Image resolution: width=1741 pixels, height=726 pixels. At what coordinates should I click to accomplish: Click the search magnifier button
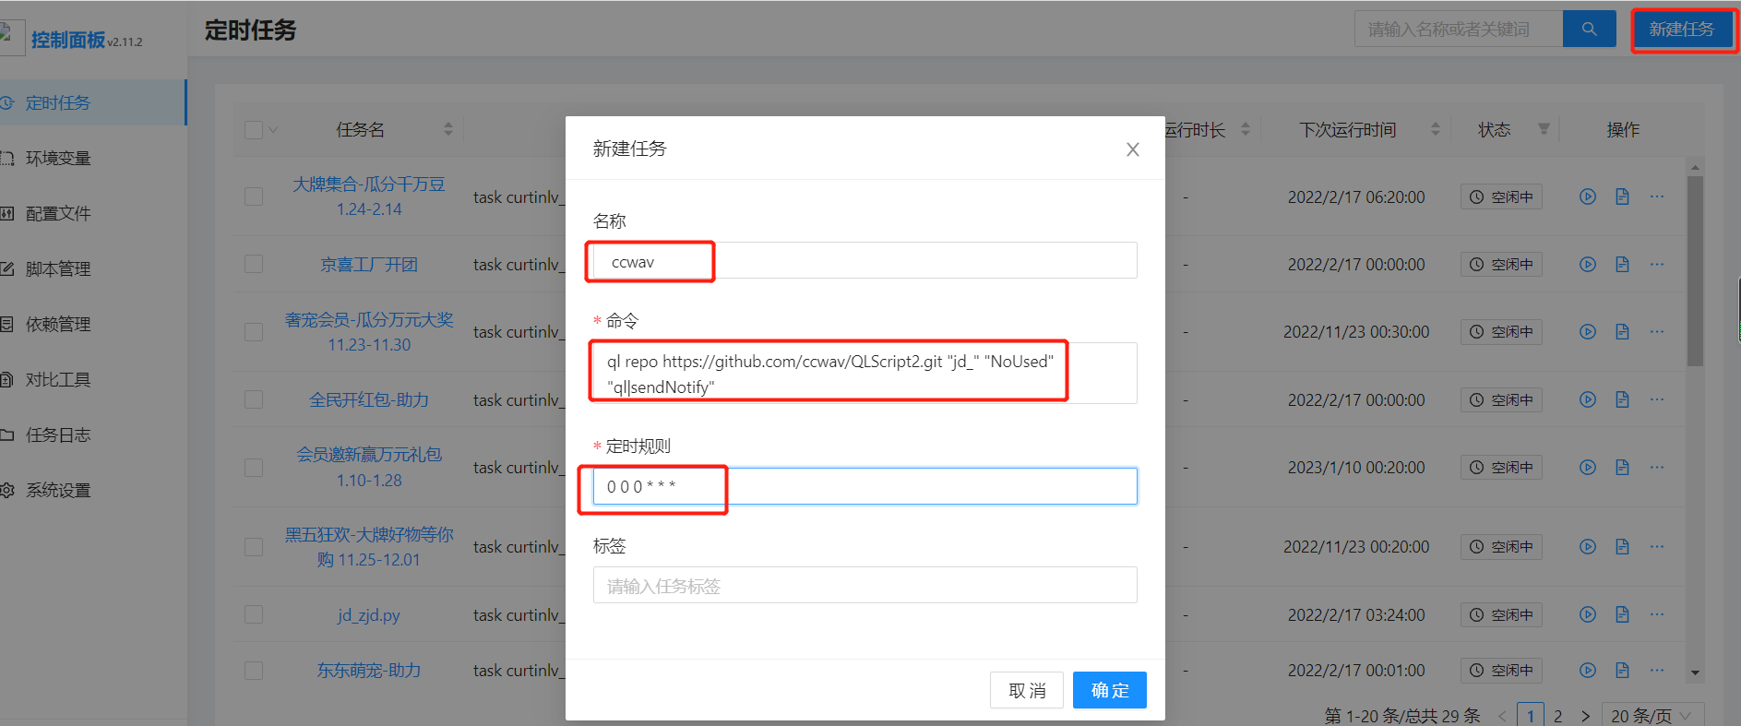pos(1589,30)
